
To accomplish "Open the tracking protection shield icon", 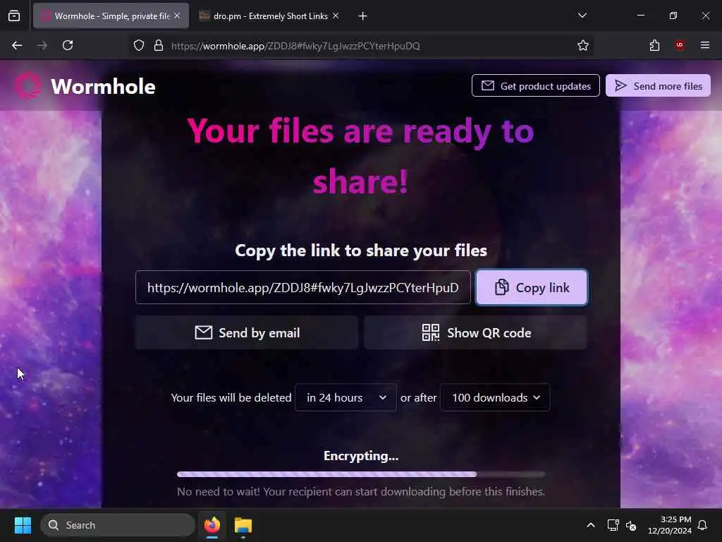I will click(x=139, y=46).
